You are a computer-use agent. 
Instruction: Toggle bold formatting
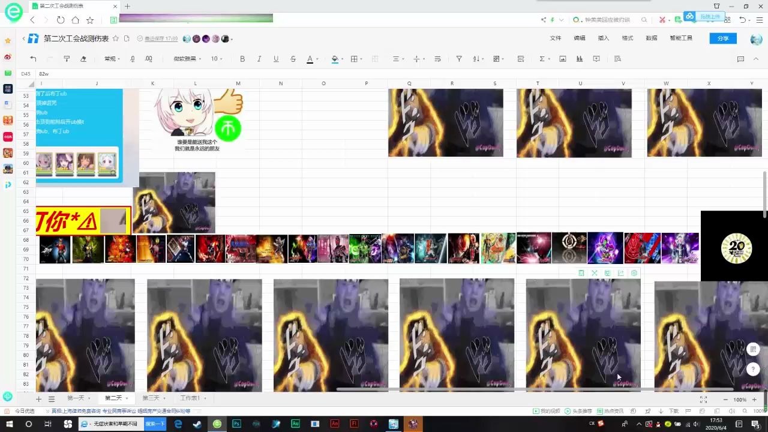point(242,59)
